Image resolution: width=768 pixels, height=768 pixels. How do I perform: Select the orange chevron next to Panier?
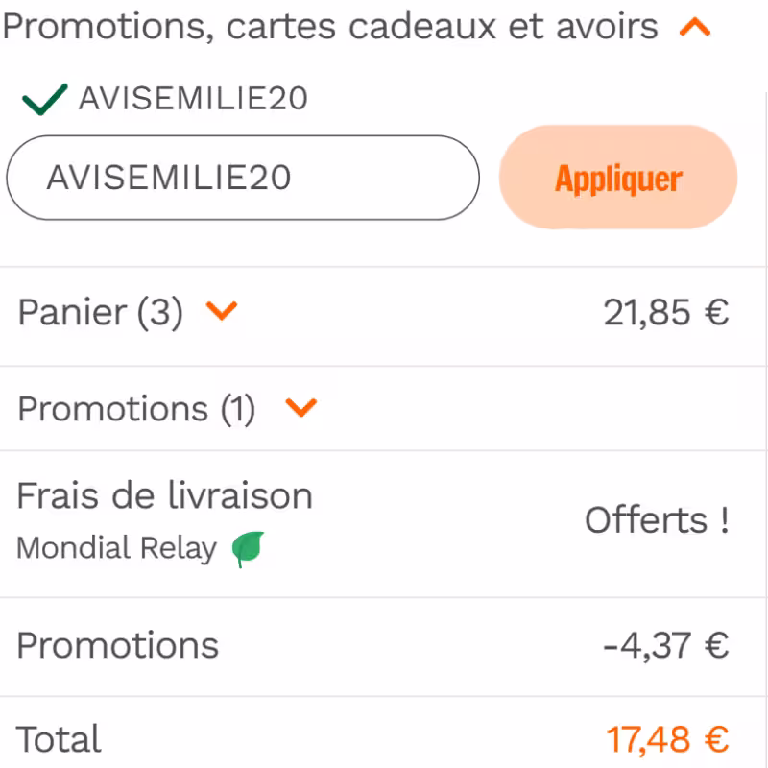click(223, 312)
